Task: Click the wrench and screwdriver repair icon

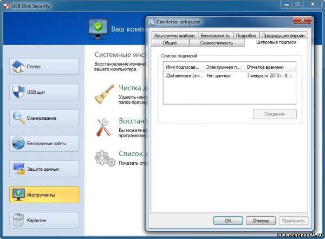Action: click(103, 127)
